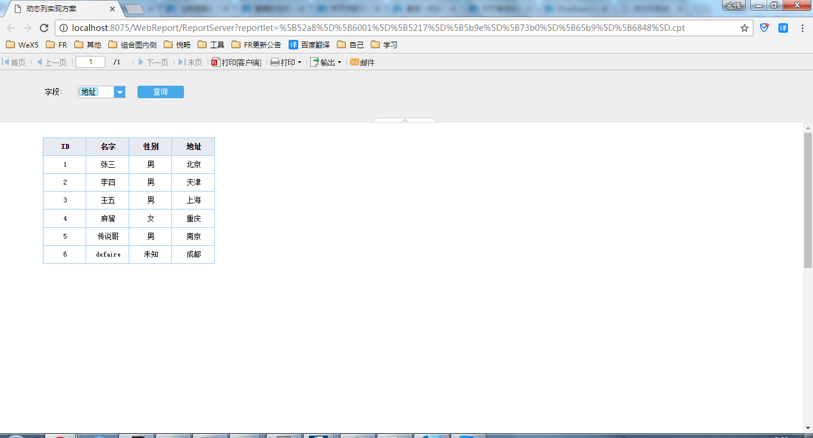Viewport: 813px width, 438px height.
Task: Click the browser reload button
Action: coord(43,28)
